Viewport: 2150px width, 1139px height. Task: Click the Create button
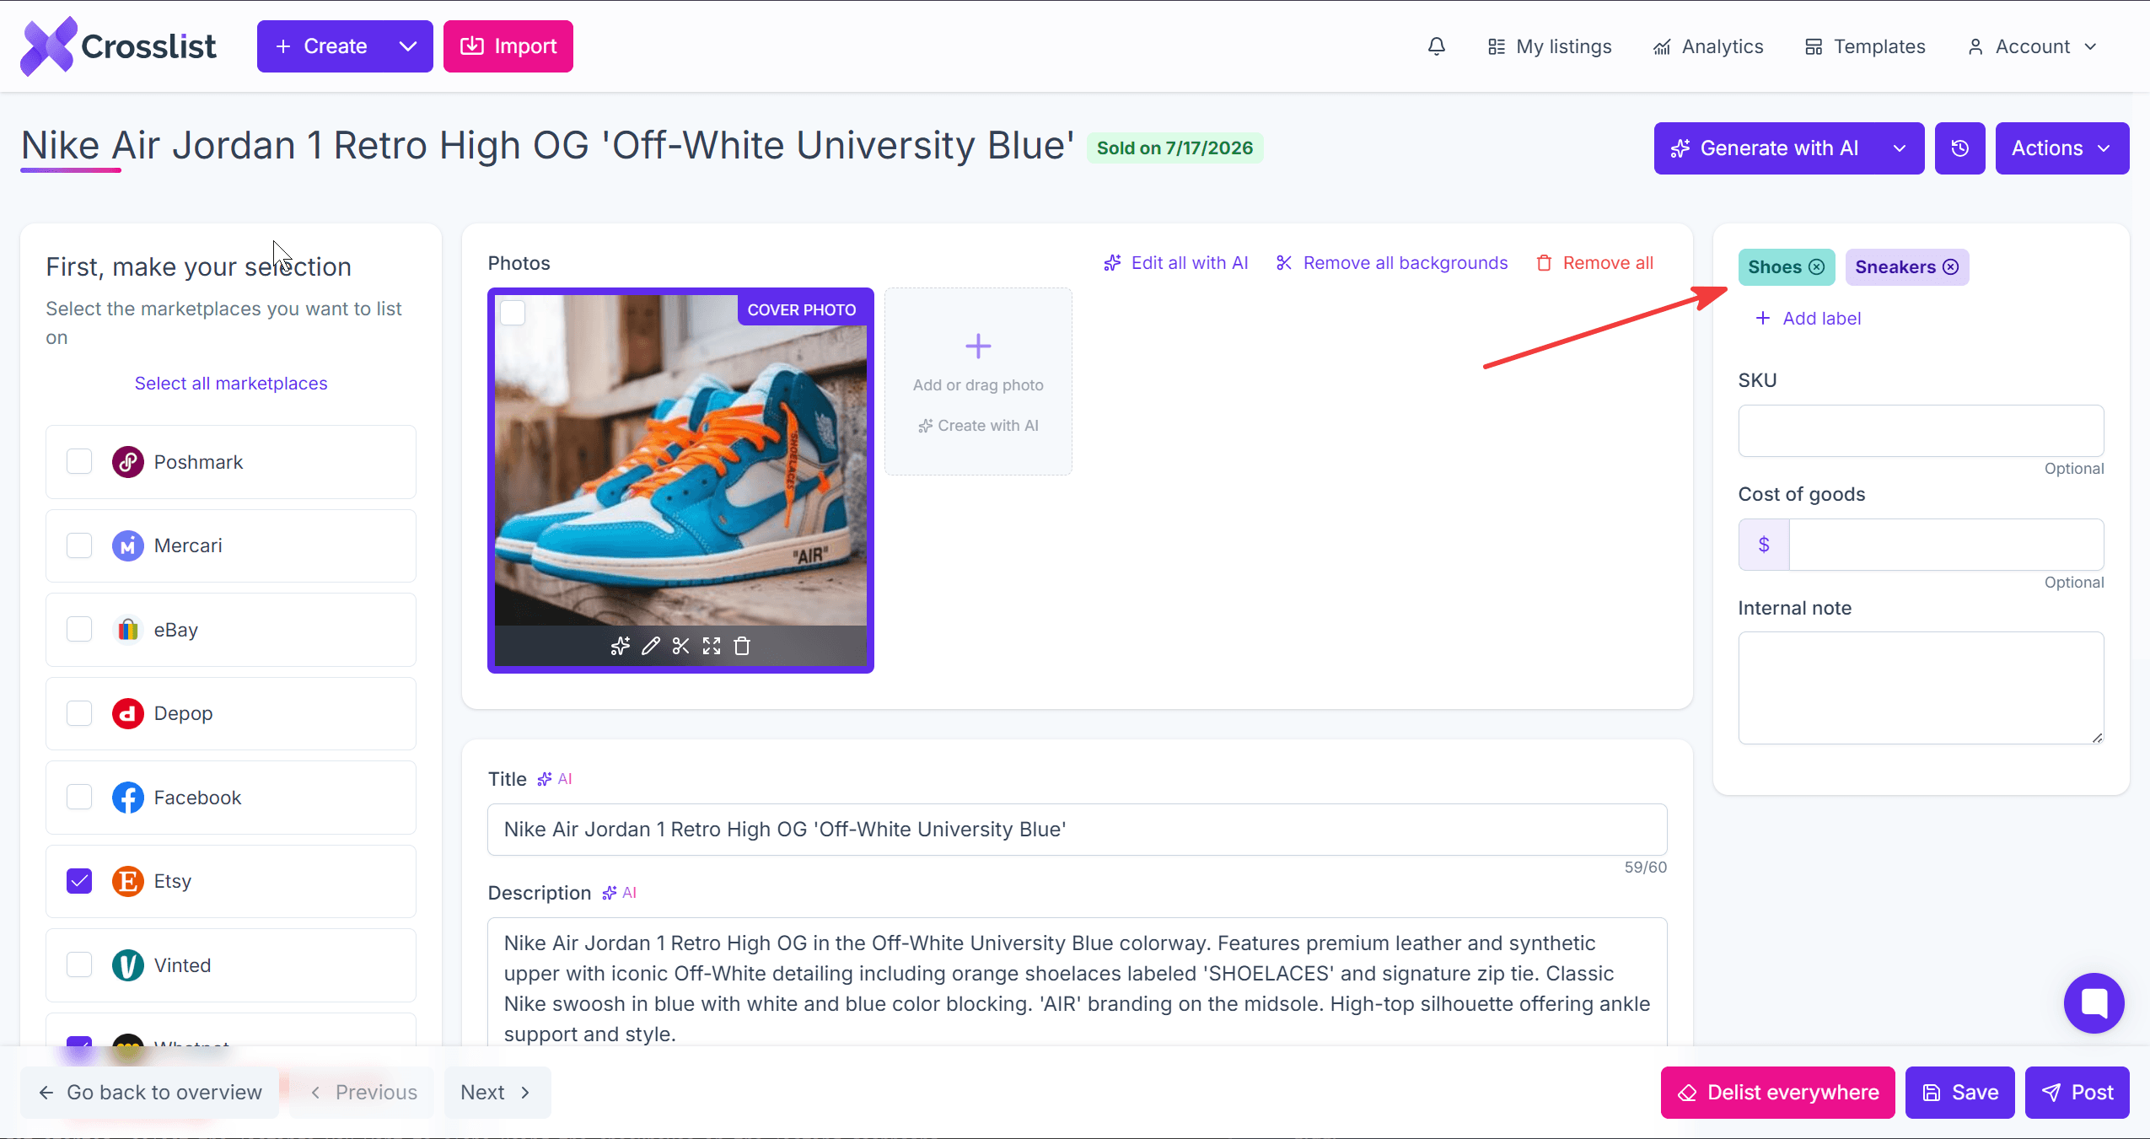(321, 46)
